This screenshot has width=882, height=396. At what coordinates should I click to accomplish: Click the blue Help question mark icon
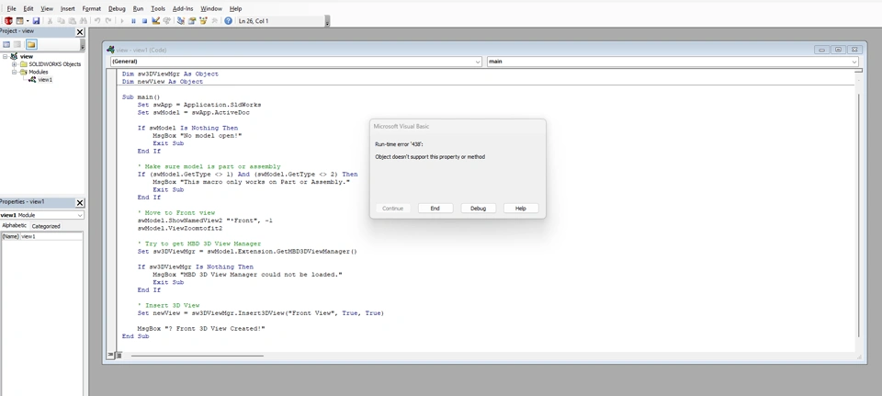pos(229,21)
